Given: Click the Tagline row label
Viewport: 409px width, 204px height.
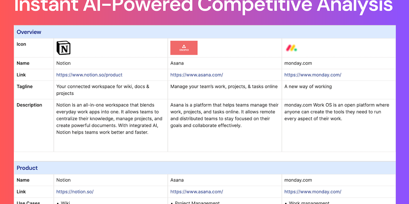Looking at the screenshot, I should (x=25, y=86).
